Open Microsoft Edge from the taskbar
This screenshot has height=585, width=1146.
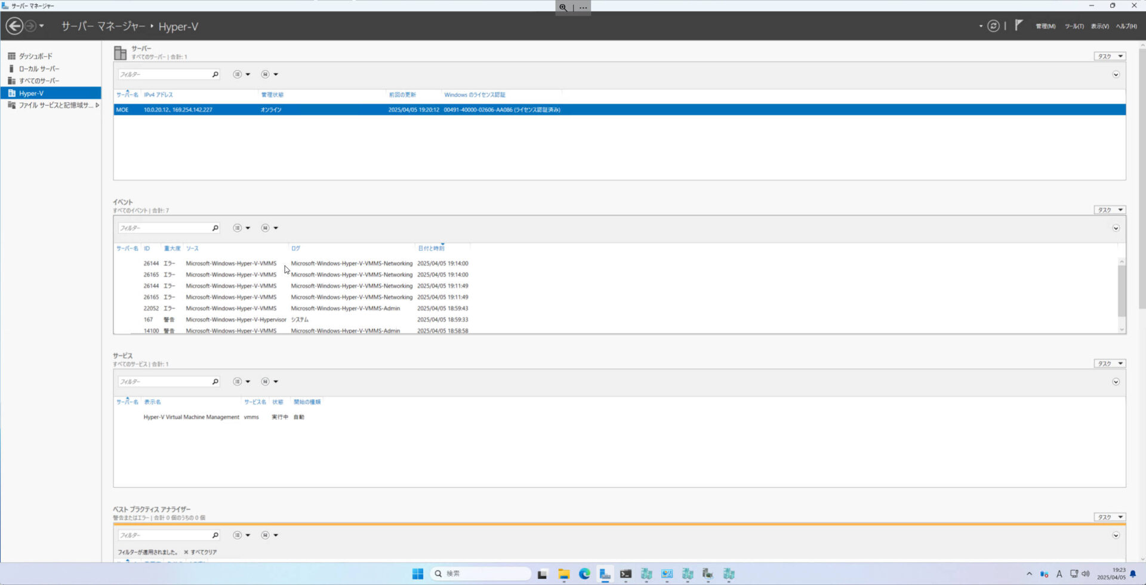tap(584, 574)
